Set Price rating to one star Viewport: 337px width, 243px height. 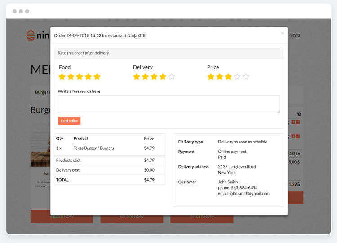click(x=211, y=77)
